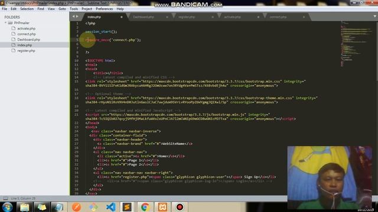Go to next tab with right arrow
The width and height of the screenshot is (378, 212).
pos(77,16)
